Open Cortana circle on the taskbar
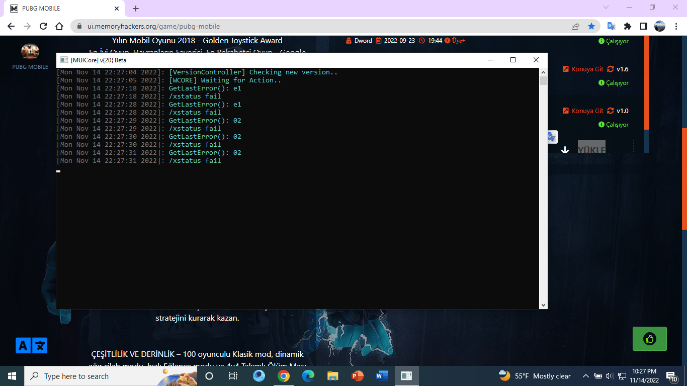This screenshot has height=386, width=687. pyautogui.click(x=209, y=376)
